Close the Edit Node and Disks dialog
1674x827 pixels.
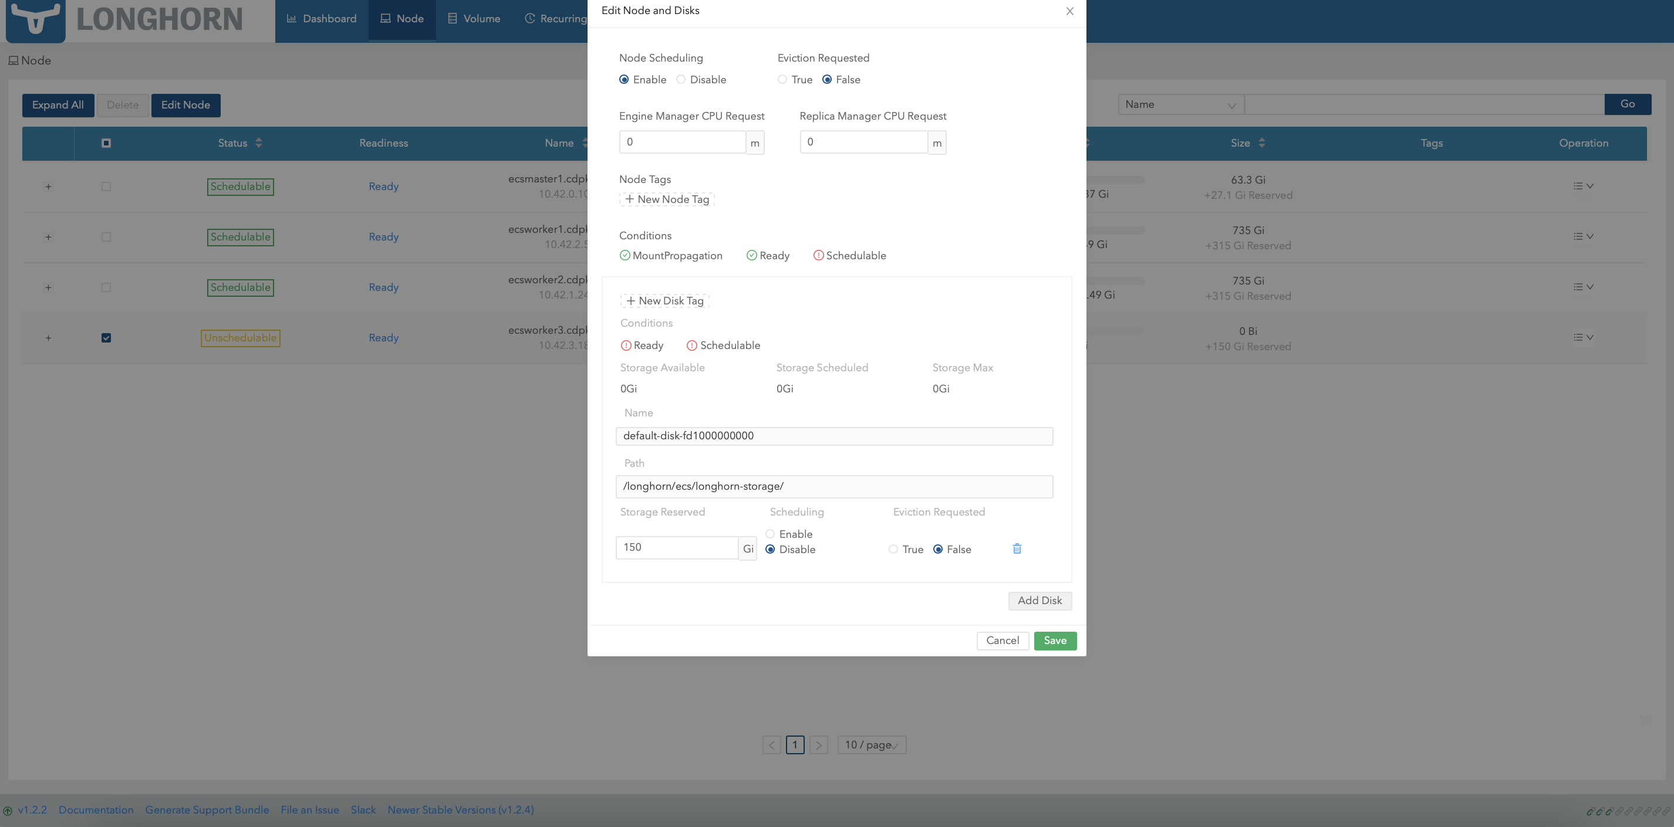pyautogui.click(x=1069, y=11)
